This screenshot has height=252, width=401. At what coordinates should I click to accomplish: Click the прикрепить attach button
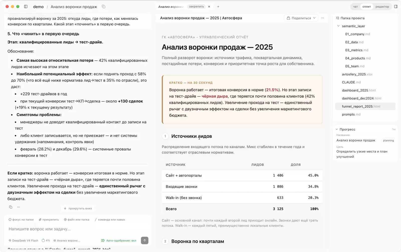[49, 219]
